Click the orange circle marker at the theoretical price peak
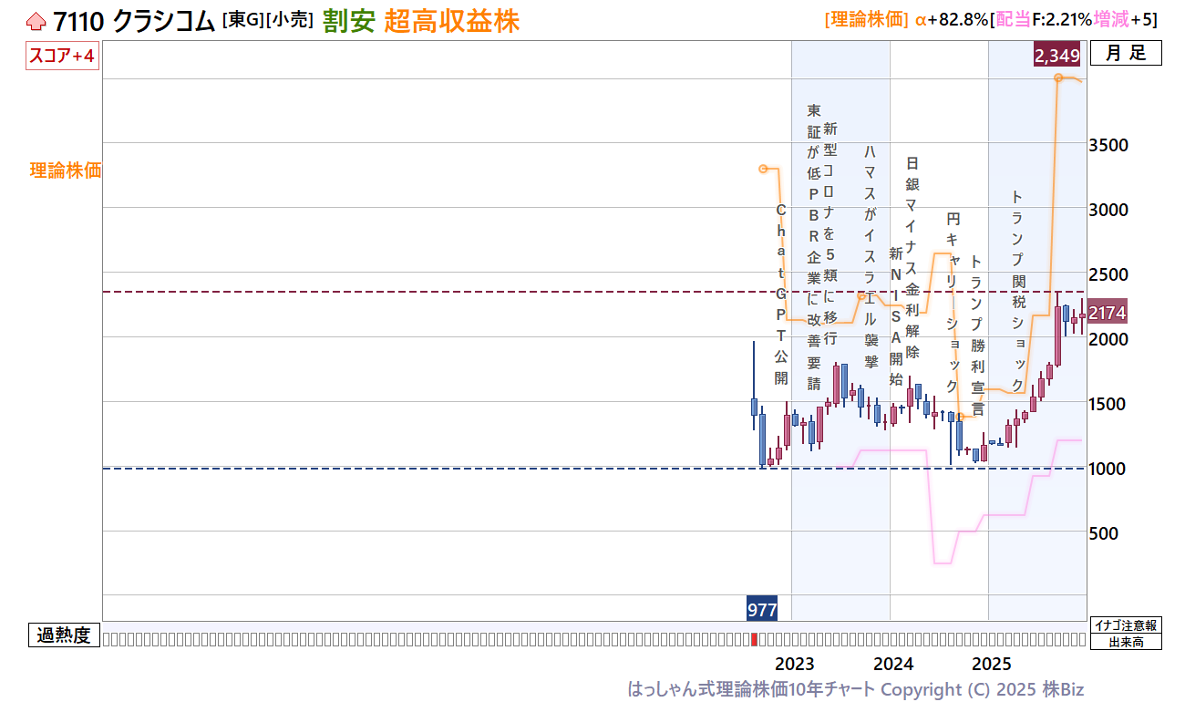Image resolution: width=1185 pixels, height=702 pixels. (1058, 78)
